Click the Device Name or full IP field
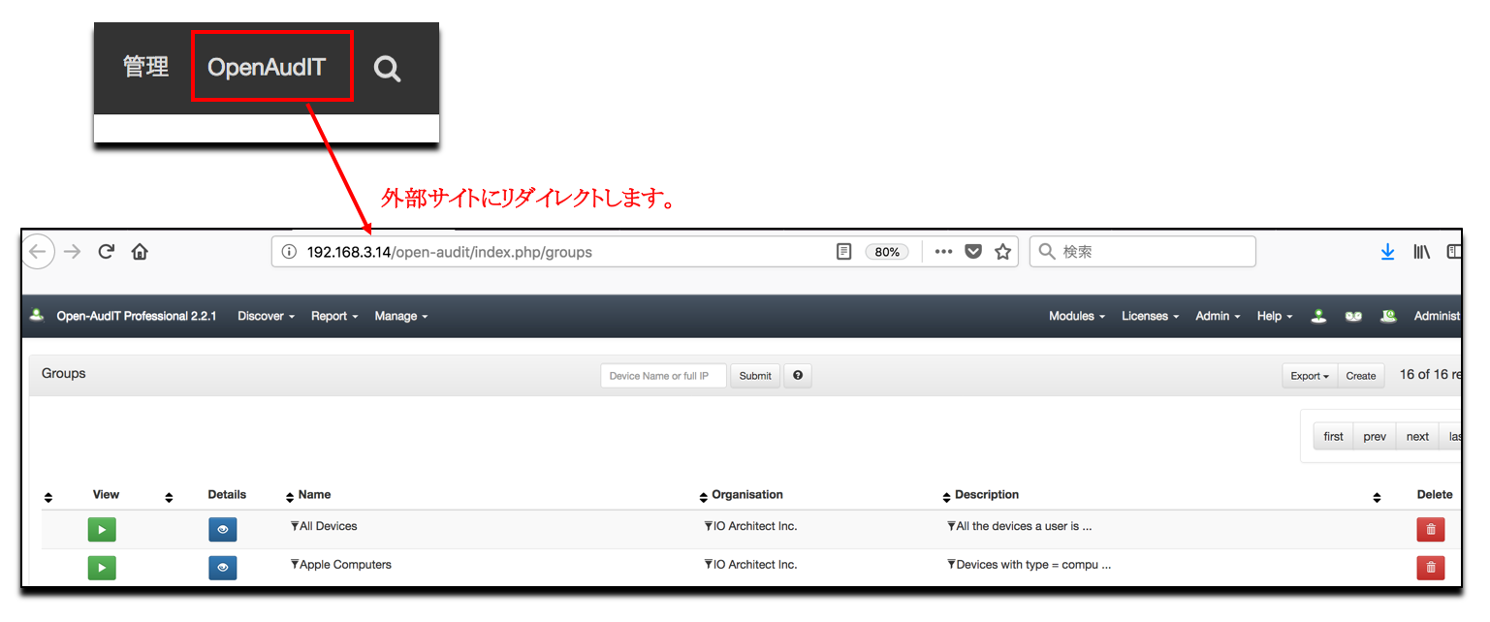The height and width of the screenshot is (622, 1490). (663, 376)
